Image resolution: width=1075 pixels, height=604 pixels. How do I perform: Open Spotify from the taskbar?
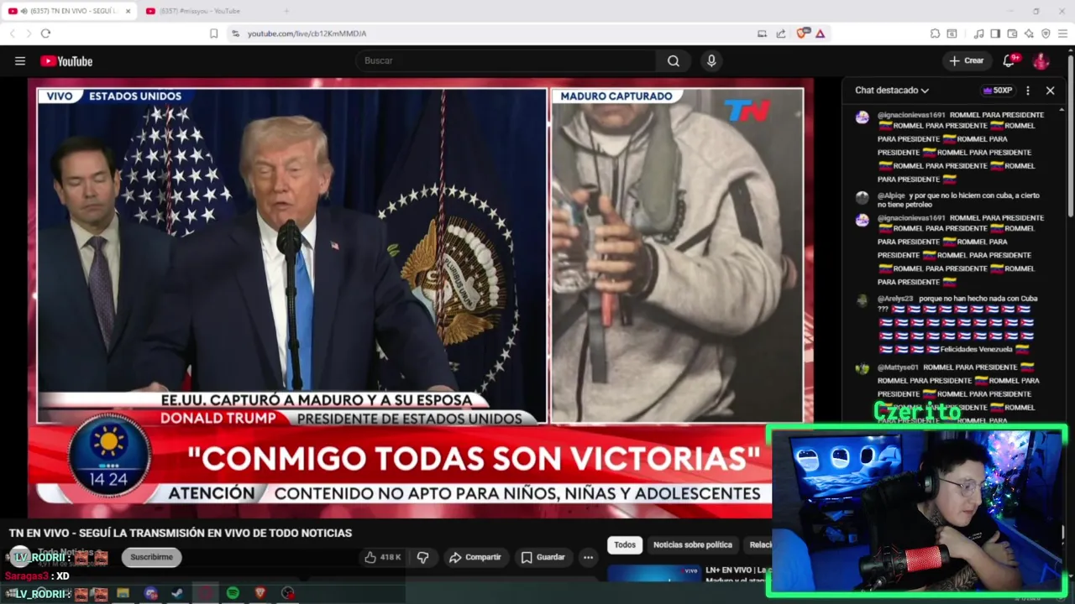point(233,593)
